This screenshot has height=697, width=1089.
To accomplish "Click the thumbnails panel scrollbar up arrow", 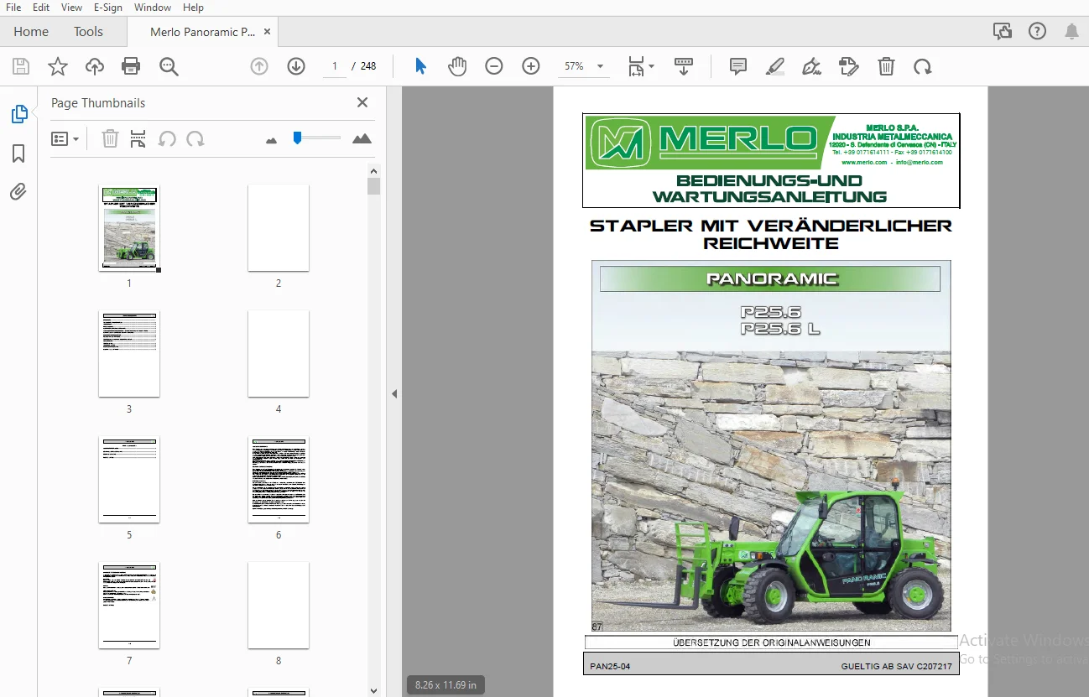I will (374, 170).
